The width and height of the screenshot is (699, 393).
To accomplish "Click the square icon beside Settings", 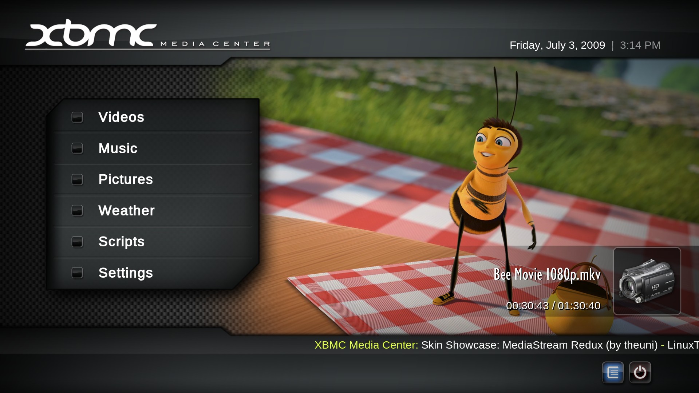I will click(77, 273).
